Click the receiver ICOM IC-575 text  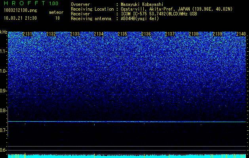[159, 14]
